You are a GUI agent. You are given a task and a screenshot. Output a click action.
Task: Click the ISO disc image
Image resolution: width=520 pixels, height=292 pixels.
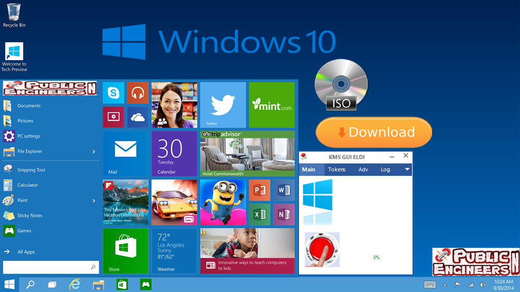[x=341, y=85]
